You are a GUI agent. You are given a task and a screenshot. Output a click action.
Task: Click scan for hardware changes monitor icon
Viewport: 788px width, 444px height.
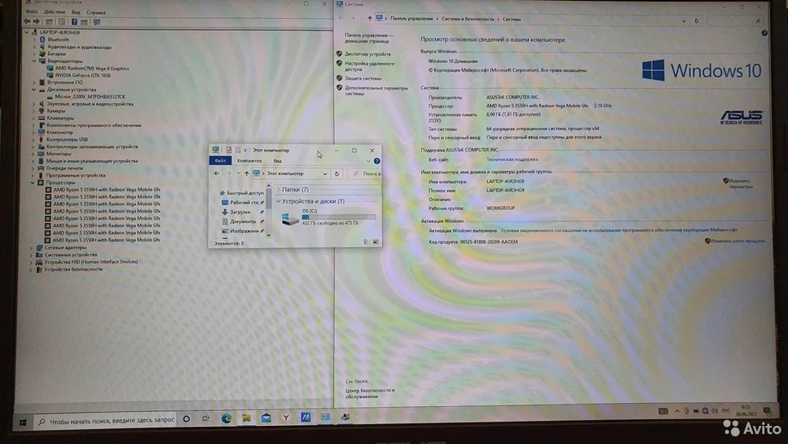96,22
